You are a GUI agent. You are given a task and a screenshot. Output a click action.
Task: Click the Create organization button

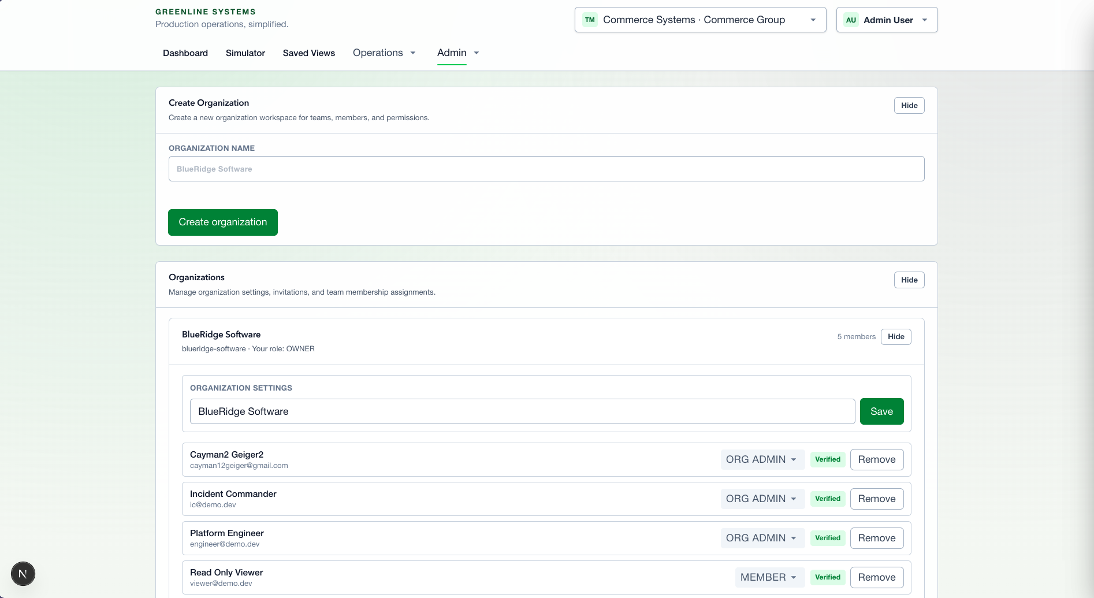click(222, 222)
